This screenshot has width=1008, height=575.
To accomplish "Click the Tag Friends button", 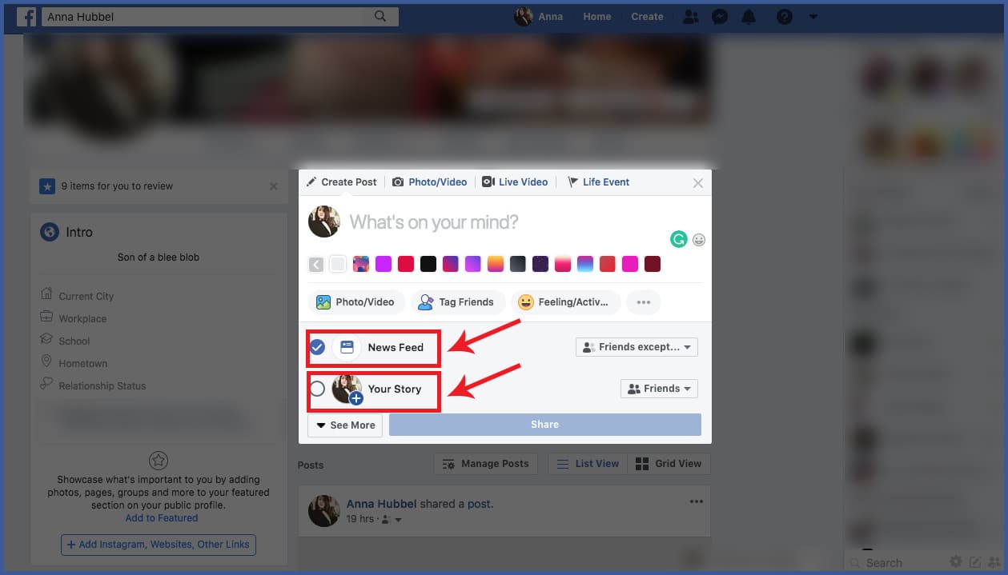I will coord(458,302).
